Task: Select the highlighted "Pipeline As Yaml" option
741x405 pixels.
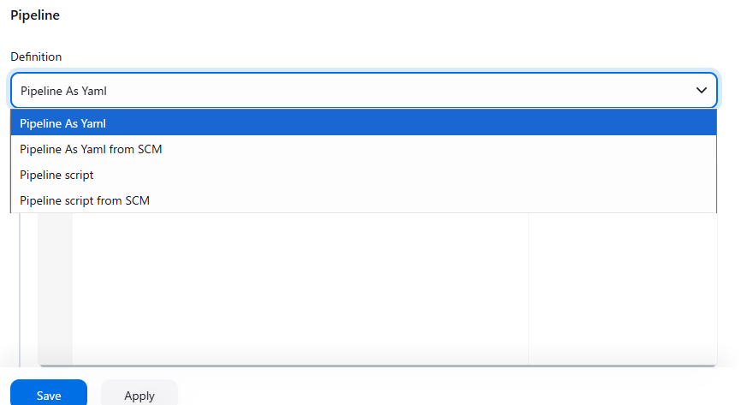Action: pyautogui.click(x=63, y=123)
